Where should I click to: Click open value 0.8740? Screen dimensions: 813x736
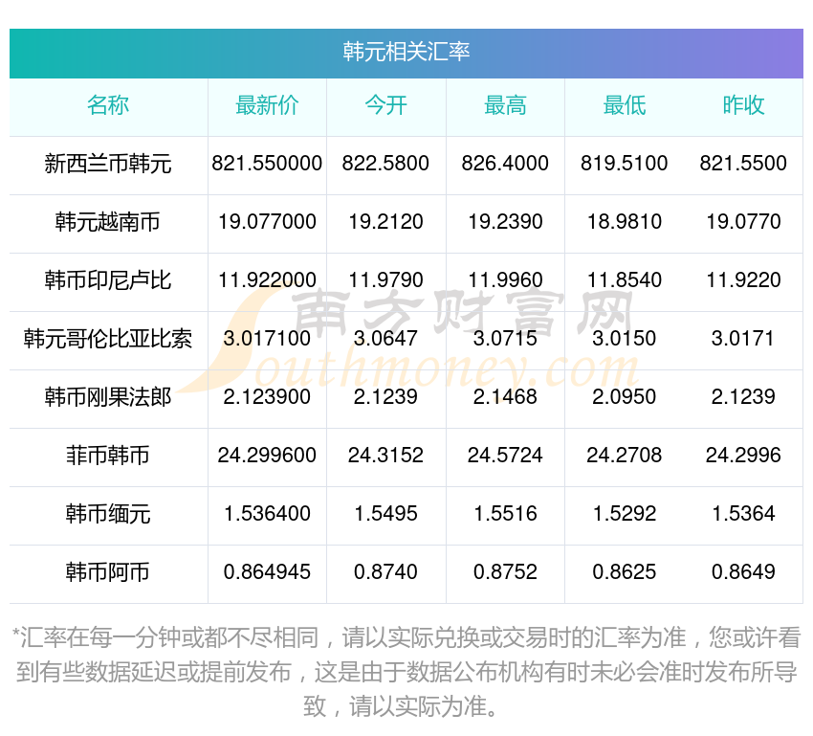pyautogui.click(x=385, y=572)
